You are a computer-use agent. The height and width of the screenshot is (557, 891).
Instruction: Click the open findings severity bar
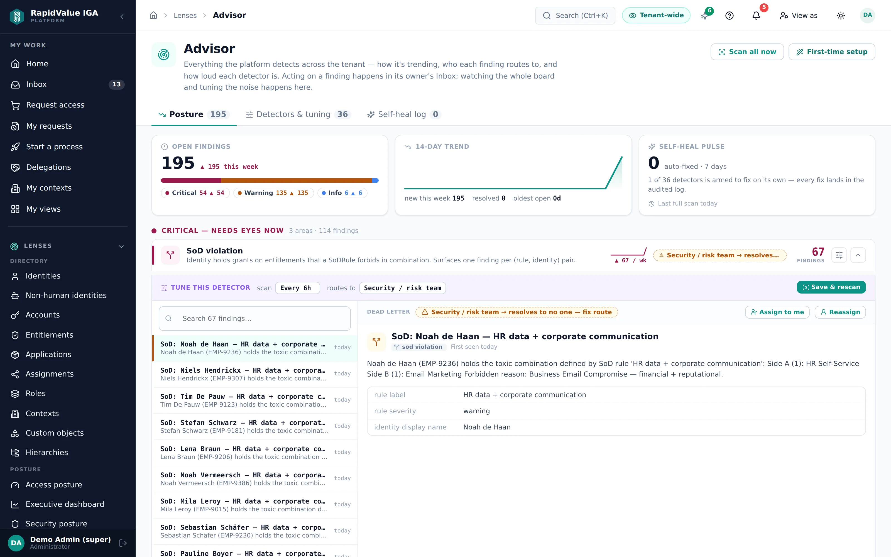click(270, 180)
